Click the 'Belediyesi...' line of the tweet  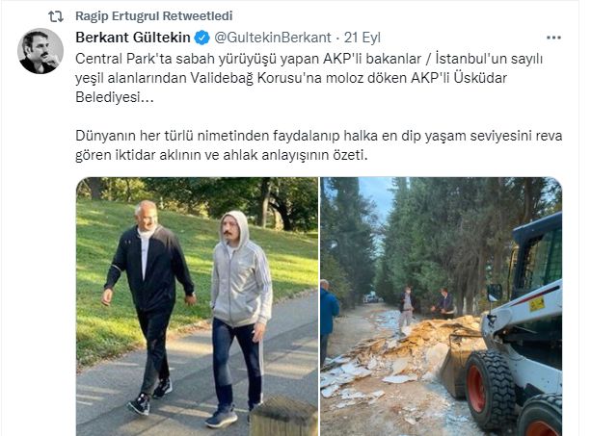tap(115, 97)
